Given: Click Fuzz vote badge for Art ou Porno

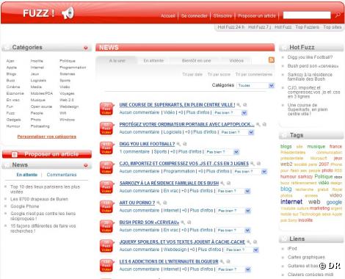Looking at the screenshot, I should coord(106,206).
